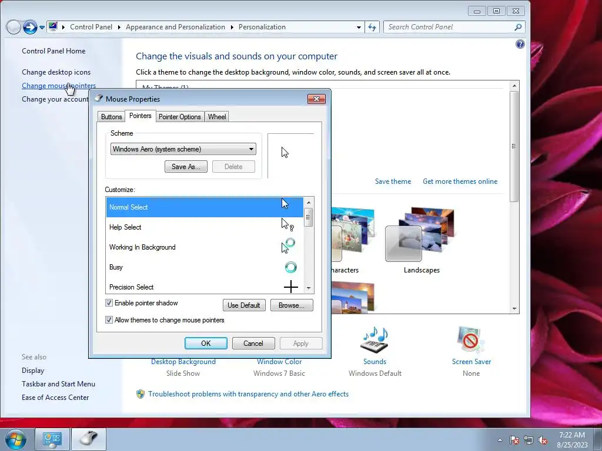
Task: Select the Normal Select pointer row
Action: (x=205, y=207)
